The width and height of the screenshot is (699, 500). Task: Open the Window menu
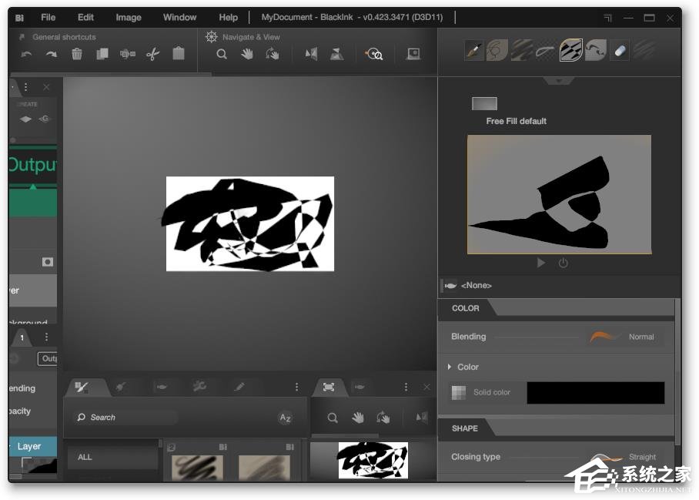179,17
